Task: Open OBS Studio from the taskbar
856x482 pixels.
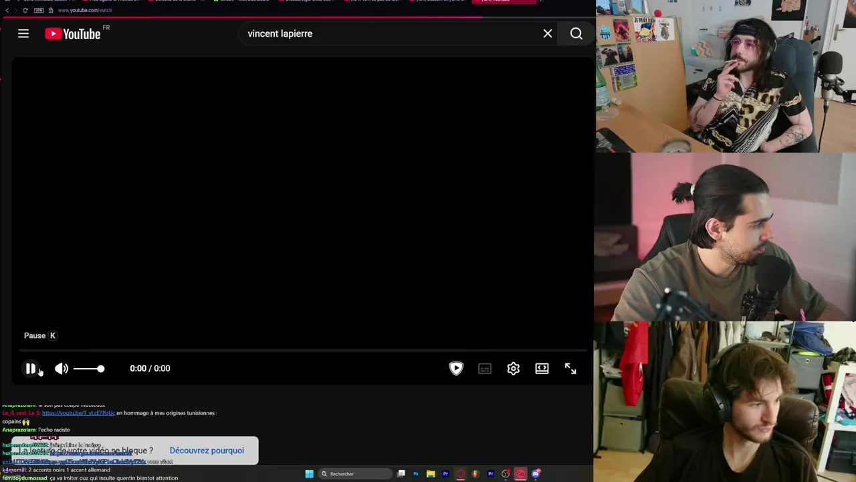Action: pyautogui.click(x=506, y=474)
